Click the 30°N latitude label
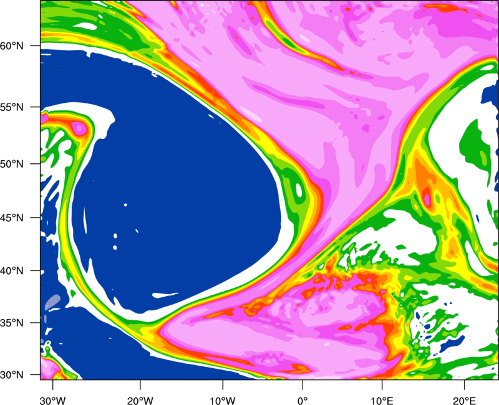The width and height of the screenshot is (499, 405). click(12, 375)
